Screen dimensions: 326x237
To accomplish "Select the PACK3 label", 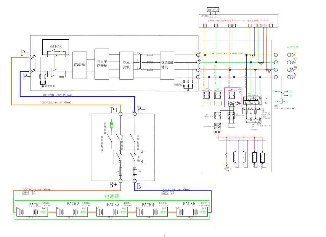I will point(113,204).
